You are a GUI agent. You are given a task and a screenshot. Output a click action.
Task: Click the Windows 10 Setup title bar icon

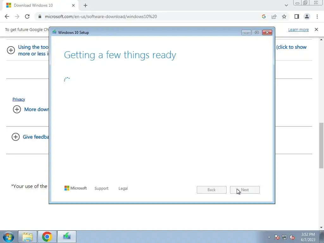pyautogui.click(x=54, y=32)
